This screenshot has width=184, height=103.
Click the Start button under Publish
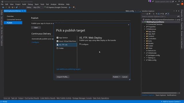(36, 27)
